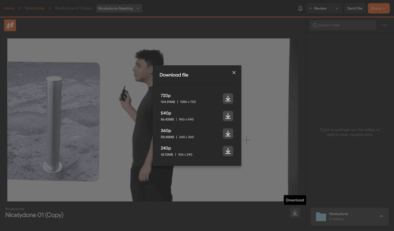394x231 pixels.
Task: Click the Nicelydone folder icon
Action: tap(321, 216)
